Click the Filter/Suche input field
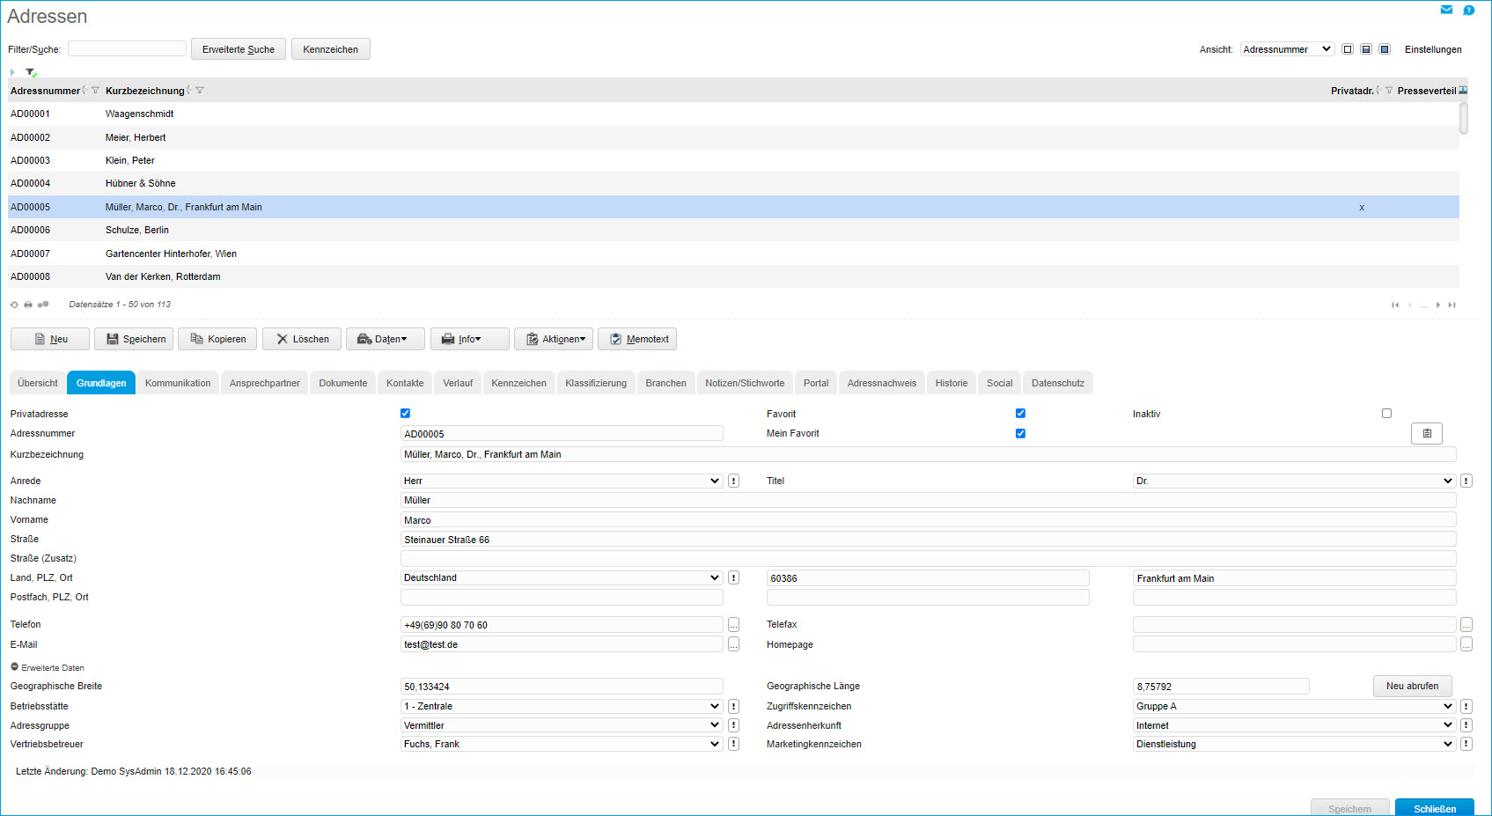The height and width of the screenshot is (816, 1492). point(127,49)
